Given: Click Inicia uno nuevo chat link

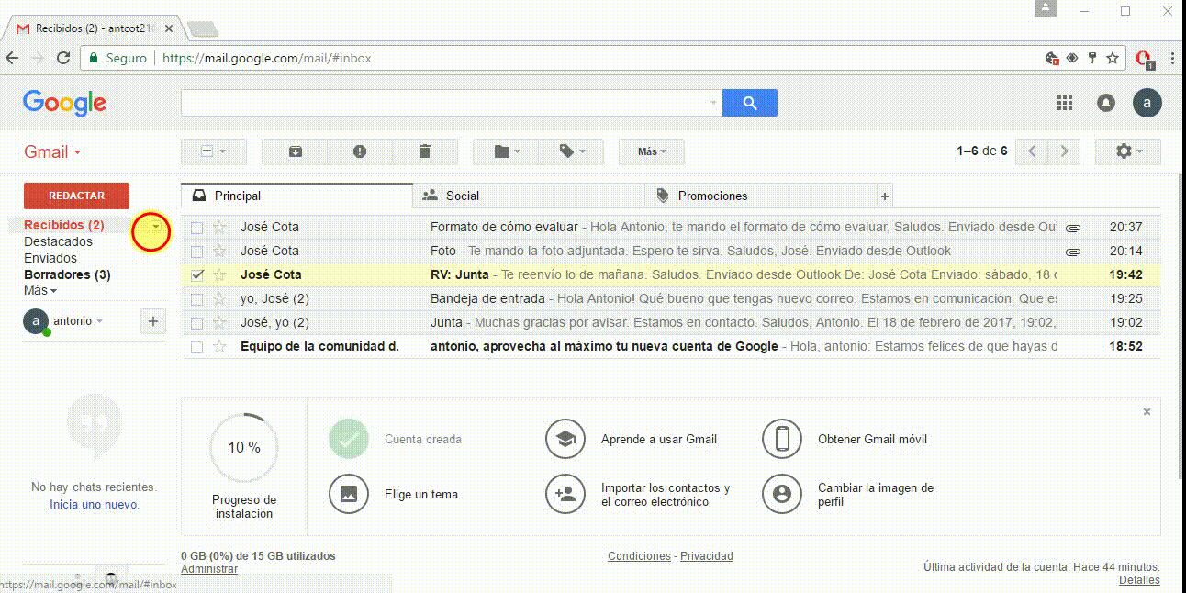Looking at the screenshot, I should point(95,505).
